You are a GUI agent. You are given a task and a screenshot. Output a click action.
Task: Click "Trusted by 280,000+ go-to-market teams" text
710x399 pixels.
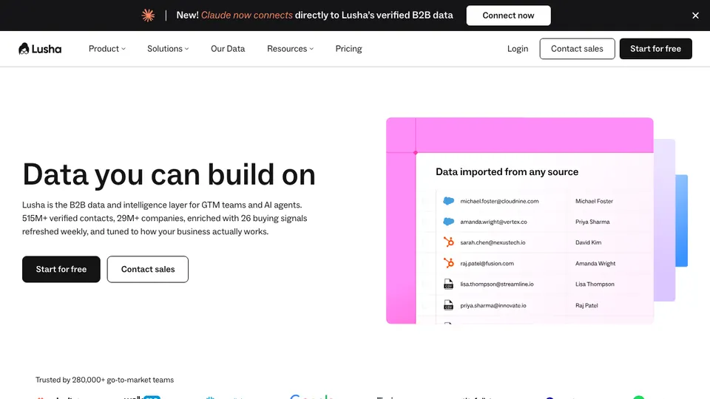(x=104, y=380)
